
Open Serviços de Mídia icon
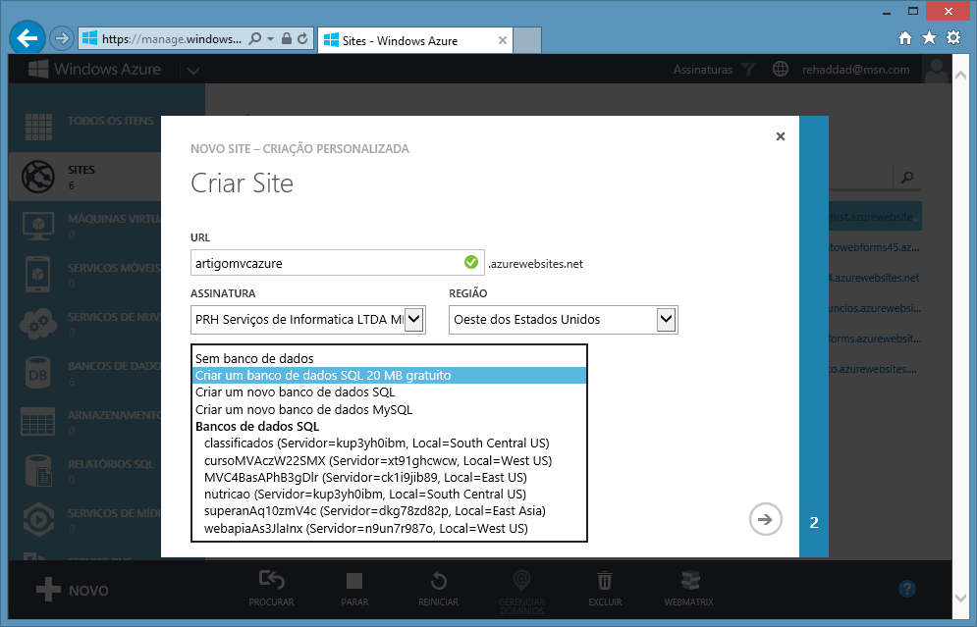point(38,519)
